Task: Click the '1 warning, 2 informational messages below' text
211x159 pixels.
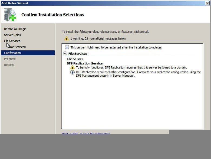Action: point(98,38)
